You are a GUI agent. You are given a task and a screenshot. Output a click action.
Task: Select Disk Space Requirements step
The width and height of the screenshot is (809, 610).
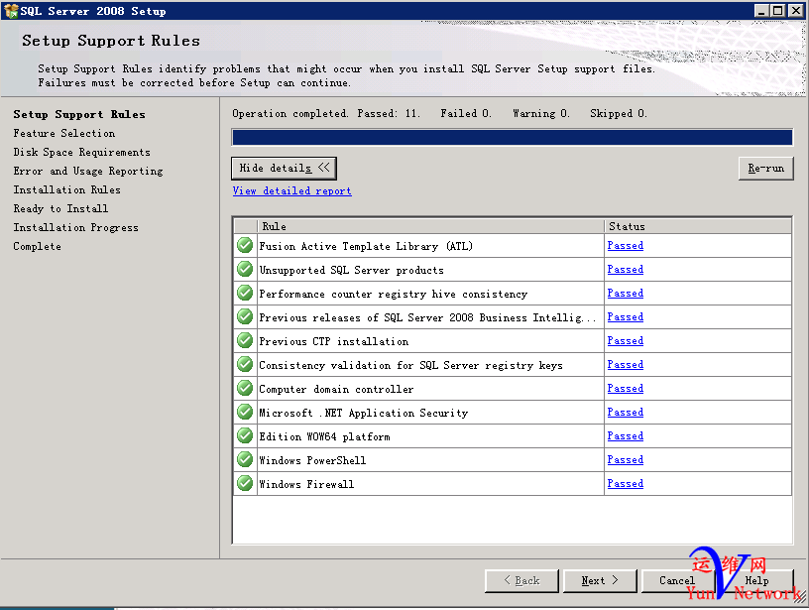click(x=82, y=152)
